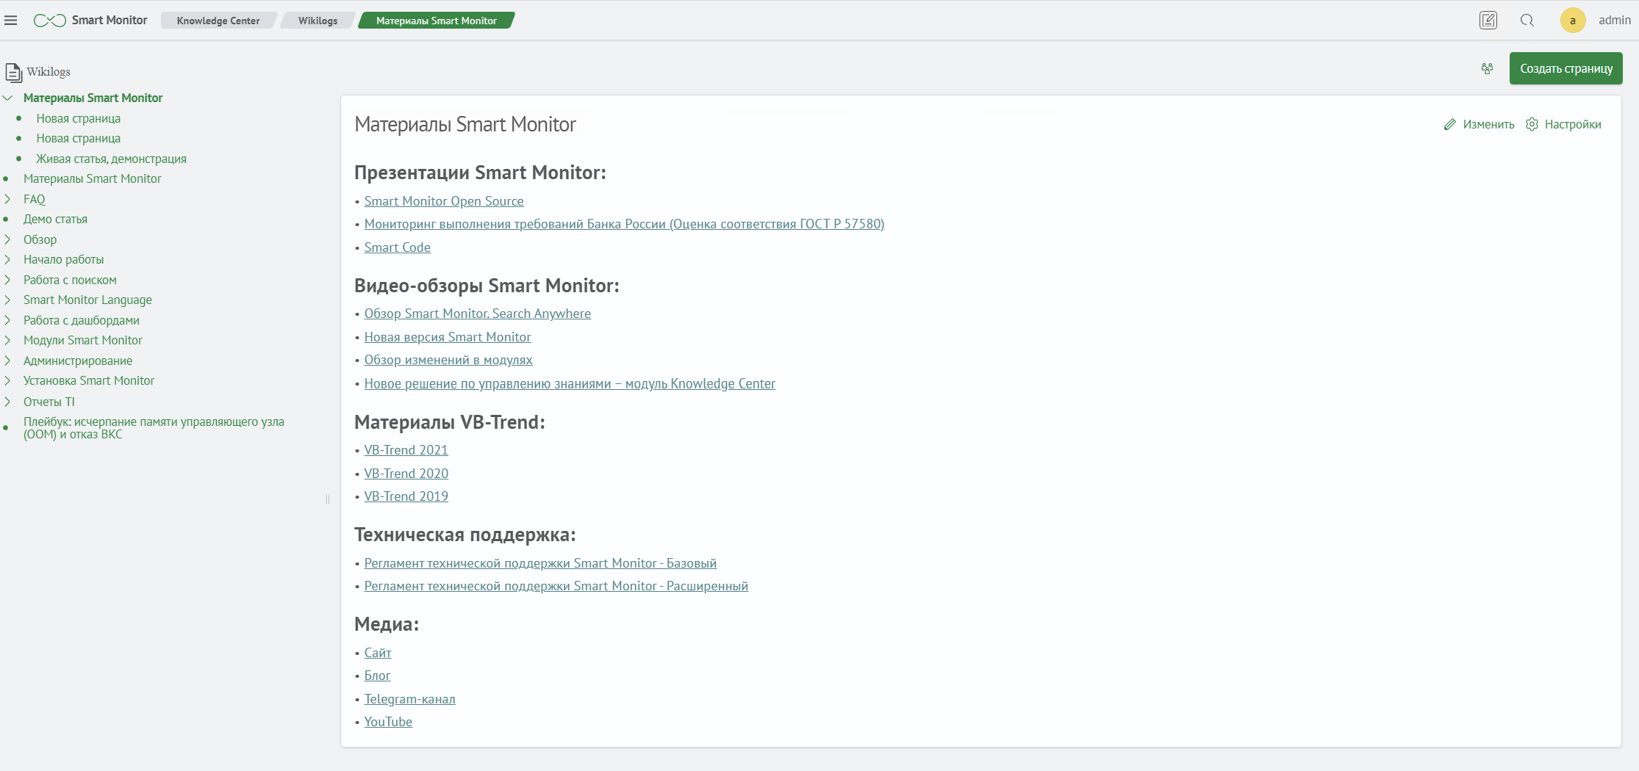The width and height of the screenshot is (1639, 771).
Task: Open the Блог media link
Action: (378, 676)
